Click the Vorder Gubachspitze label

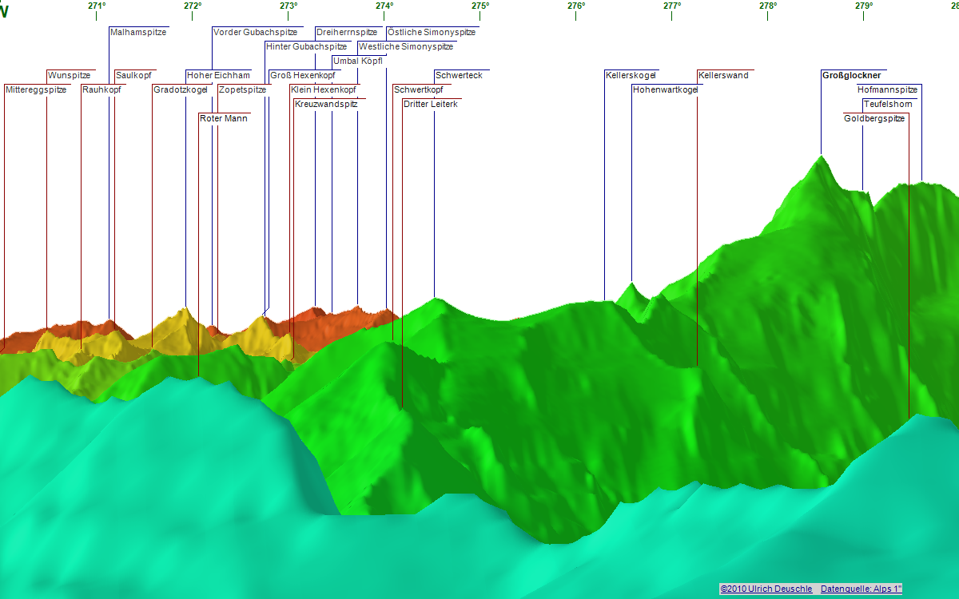[256, 32]
